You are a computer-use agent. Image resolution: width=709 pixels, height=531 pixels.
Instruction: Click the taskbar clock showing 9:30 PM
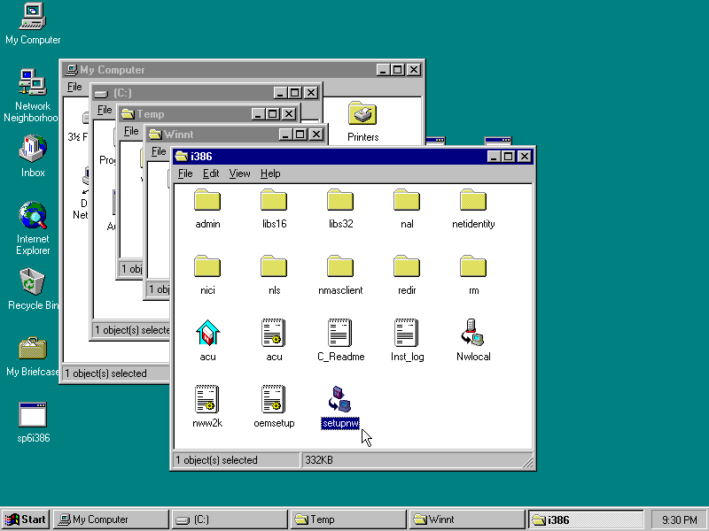(679, 519)
